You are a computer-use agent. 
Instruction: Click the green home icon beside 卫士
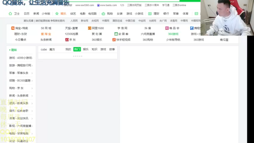pos(10,14)
